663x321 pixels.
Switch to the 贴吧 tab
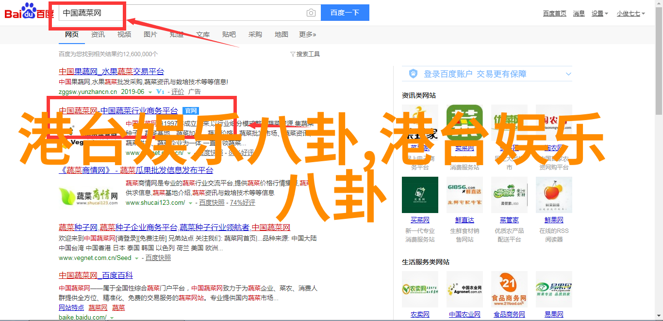pos(229,34)
